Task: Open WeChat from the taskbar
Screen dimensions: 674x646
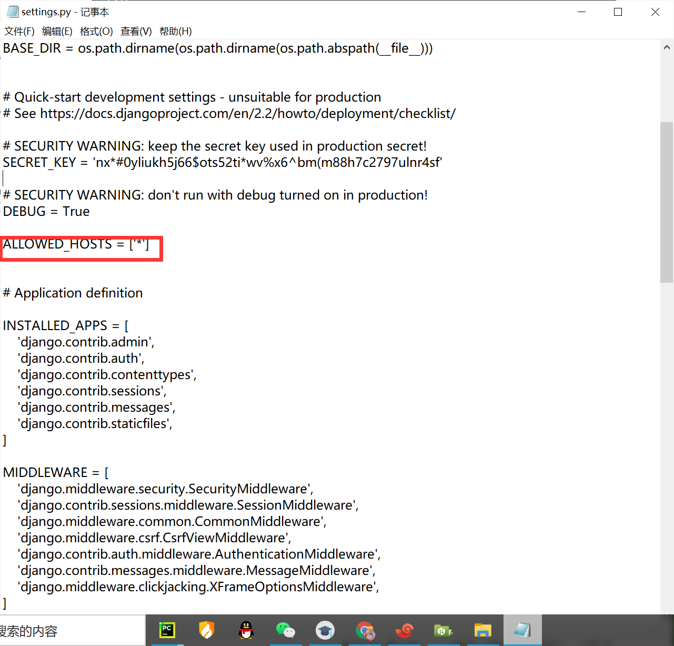Action: pos(286,630)
